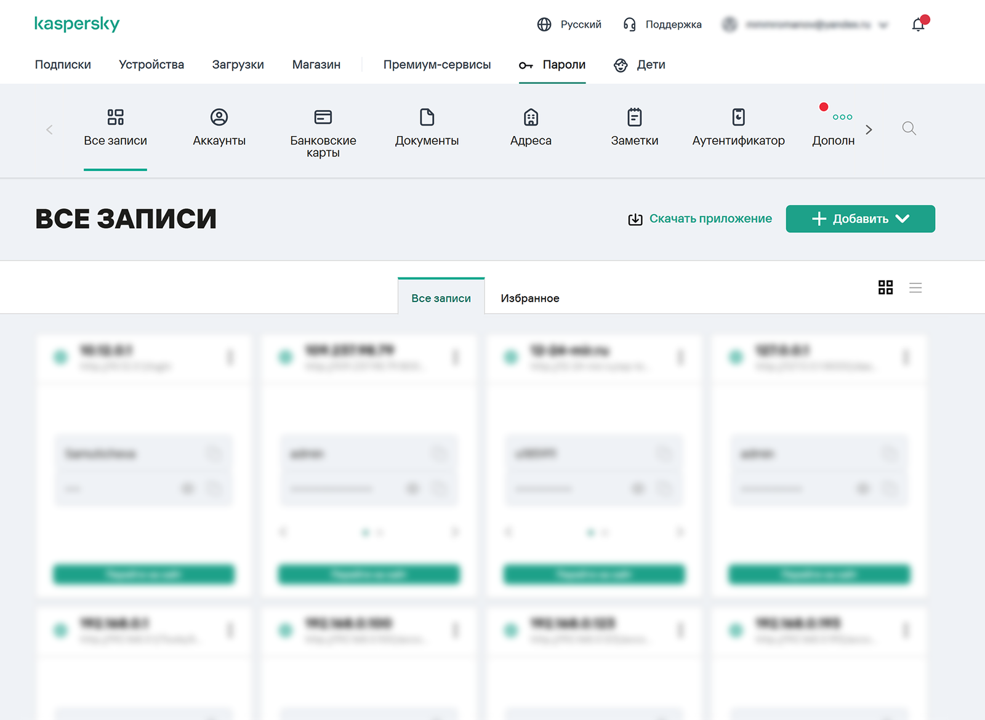Expand the account email dropdown
The height and width of the screenshot is (720, 985).
click(883, 25)
